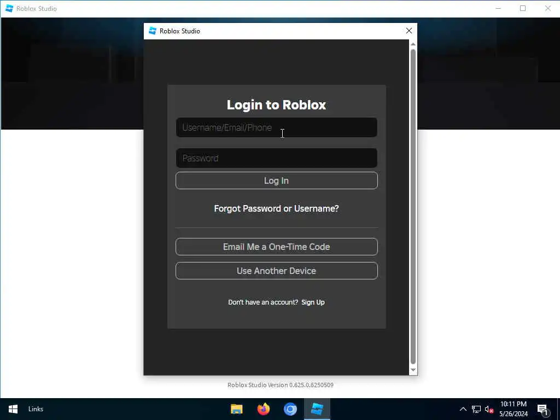Close the main Roblox Studio window
Viewport: 560px width, 420px height.
548,8
